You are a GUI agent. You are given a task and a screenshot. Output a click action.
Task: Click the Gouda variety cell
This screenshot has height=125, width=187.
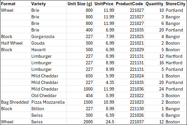tap(48, 43)
